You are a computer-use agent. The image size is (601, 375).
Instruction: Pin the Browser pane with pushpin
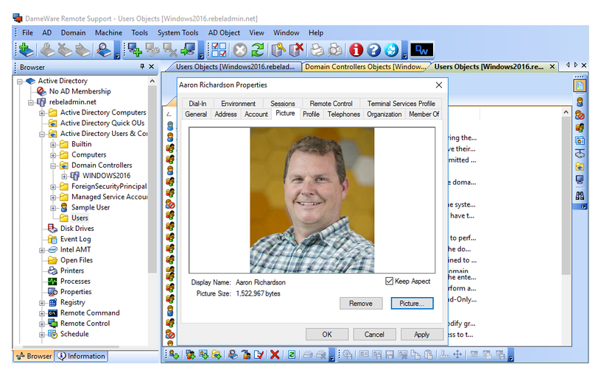tap(142, 67)
